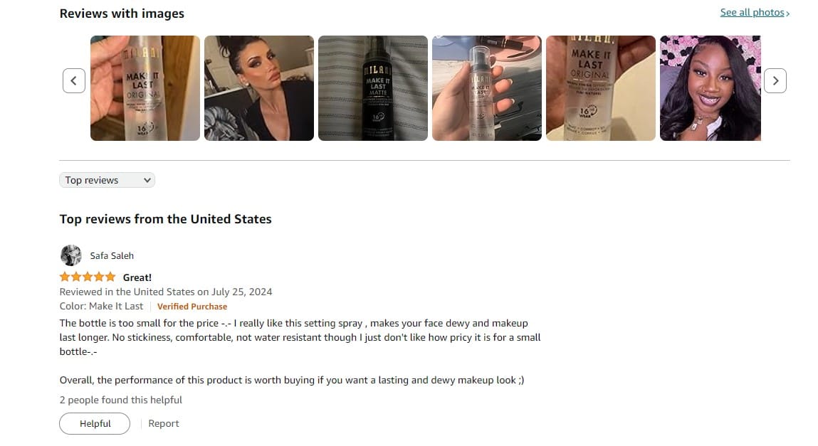Open the See all photos link
This screenshot has width=818, height=446.
pyautogui.click(x=755, y=13)
